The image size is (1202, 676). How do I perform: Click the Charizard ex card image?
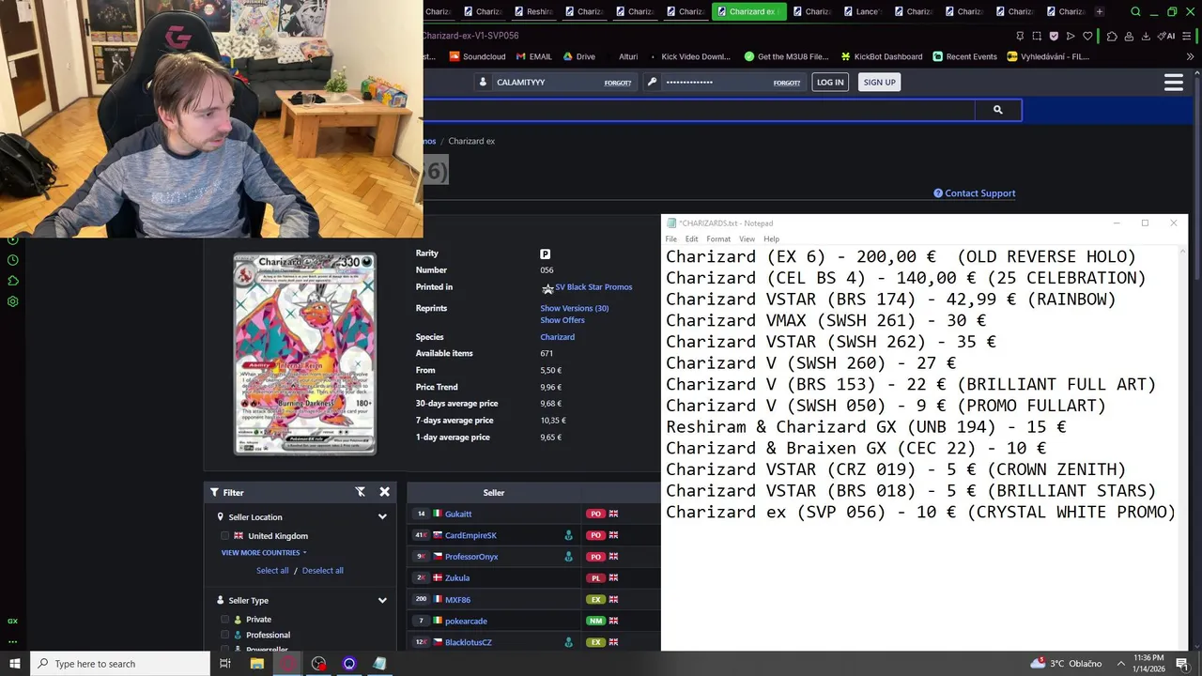click(304, 354)
